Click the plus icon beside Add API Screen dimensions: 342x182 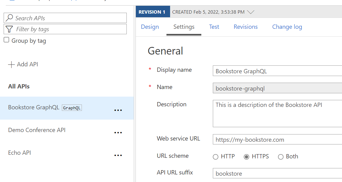(x=11, y=65)
